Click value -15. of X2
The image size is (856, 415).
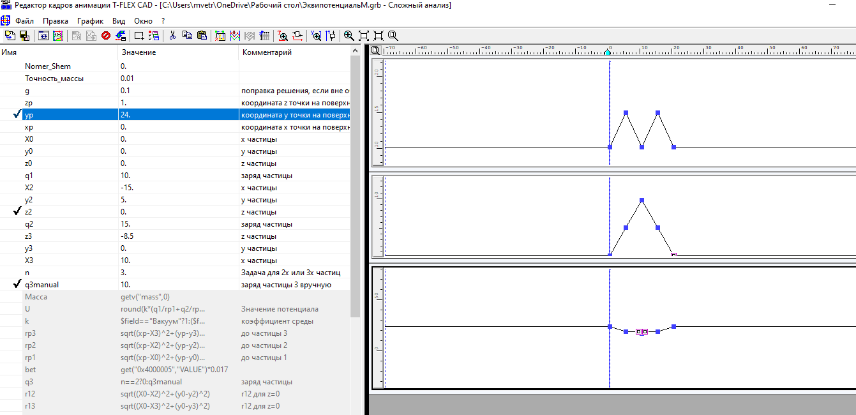(x=126, y=188)
